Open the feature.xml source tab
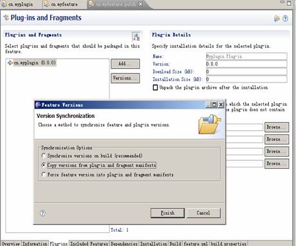The image size is (296, 246). (x=196, y=243)
